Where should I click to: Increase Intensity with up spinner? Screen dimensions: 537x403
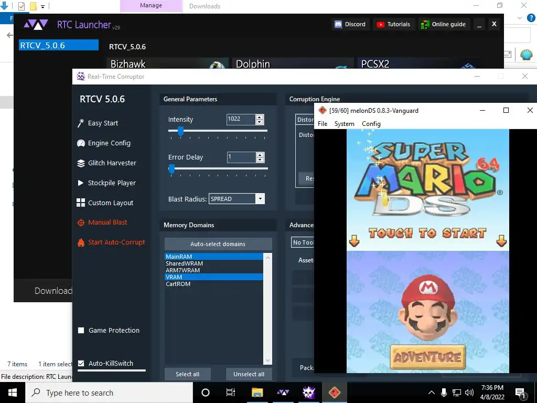[260, 117]
